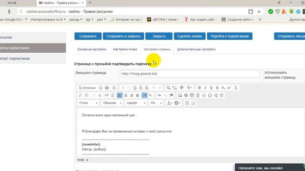
Task: Insert a bulleted list
Action: click(x=86, y=95)
